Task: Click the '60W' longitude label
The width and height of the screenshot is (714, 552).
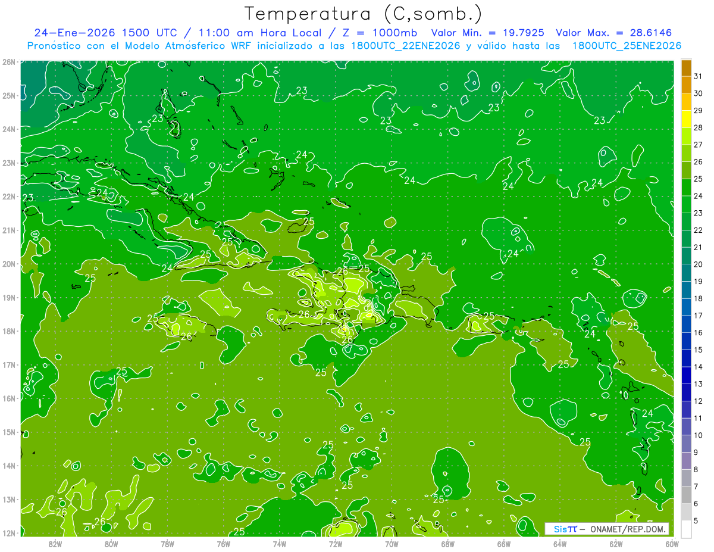Action: (x=672, y=544)
